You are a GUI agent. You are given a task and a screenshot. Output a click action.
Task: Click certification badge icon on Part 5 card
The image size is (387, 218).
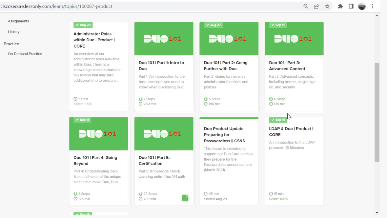coord(185,198)
